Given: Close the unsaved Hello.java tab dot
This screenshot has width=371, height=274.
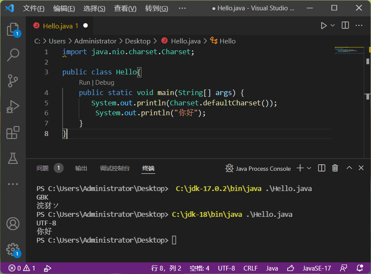Looking at the screenshot, I should tap(86, 25).
